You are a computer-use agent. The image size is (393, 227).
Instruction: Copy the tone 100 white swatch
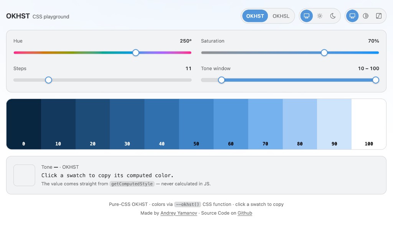(369, 124)
